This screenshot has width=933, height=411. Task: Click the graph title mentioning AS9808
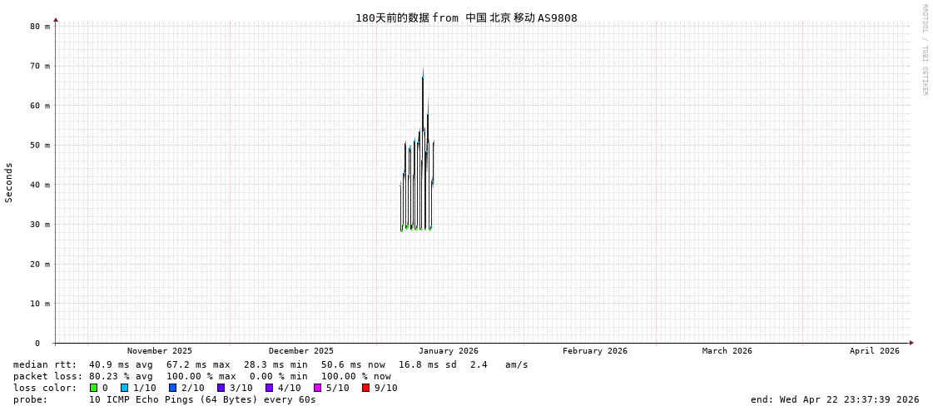tap(466, 17)
